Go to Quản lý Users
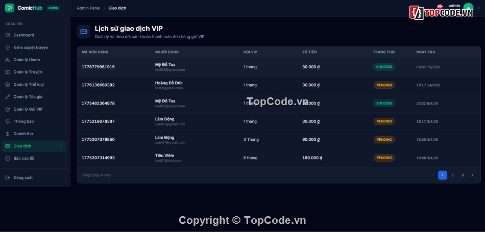 pyautogui.click(x=34, y=60)
